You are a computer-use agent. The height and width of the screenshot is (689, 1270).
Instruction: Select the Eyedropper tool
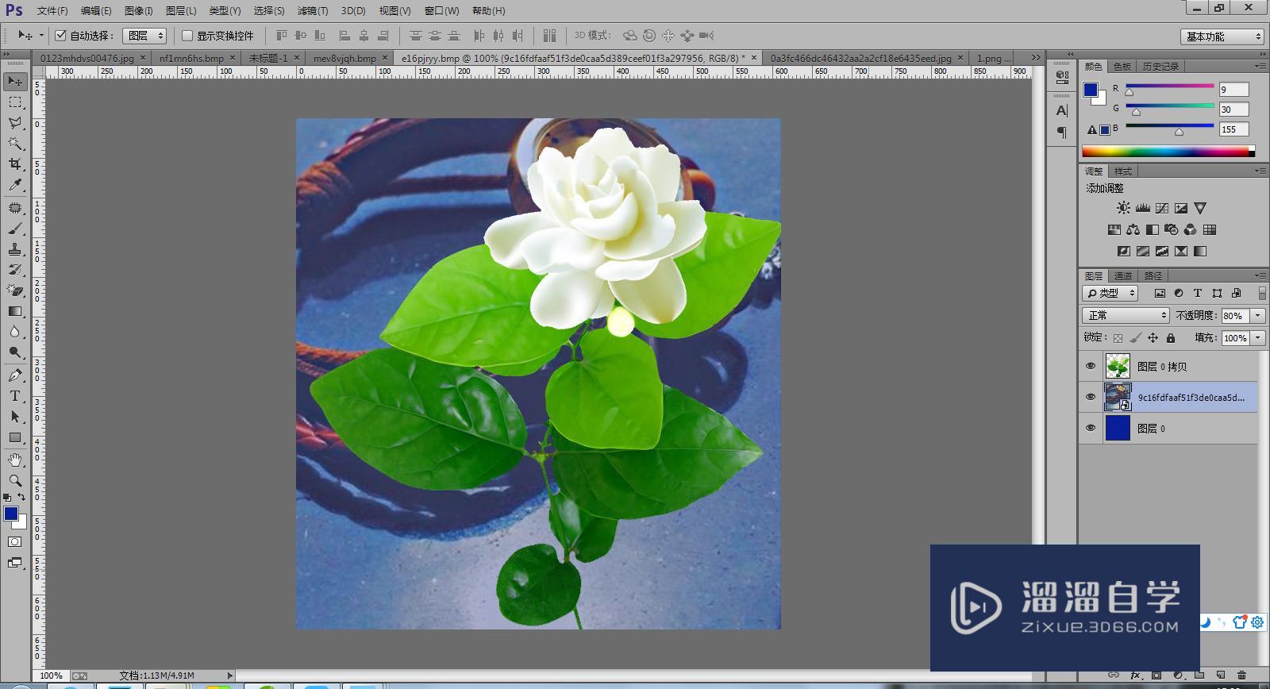tap(15, 185)
